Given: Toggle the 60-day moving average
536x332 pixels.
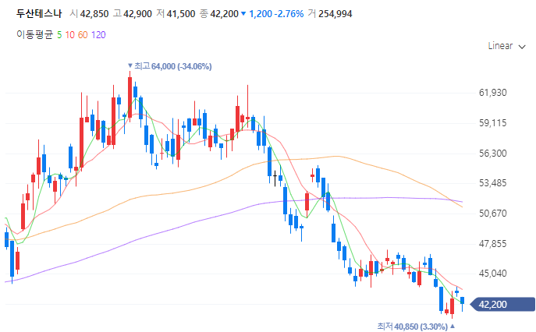Looking at the screenshot, I should tap(83, 35).
